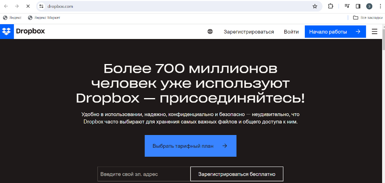Click the Более 700 миллионов headline
The width and height of the screenshot is (385, 183).
190,83
